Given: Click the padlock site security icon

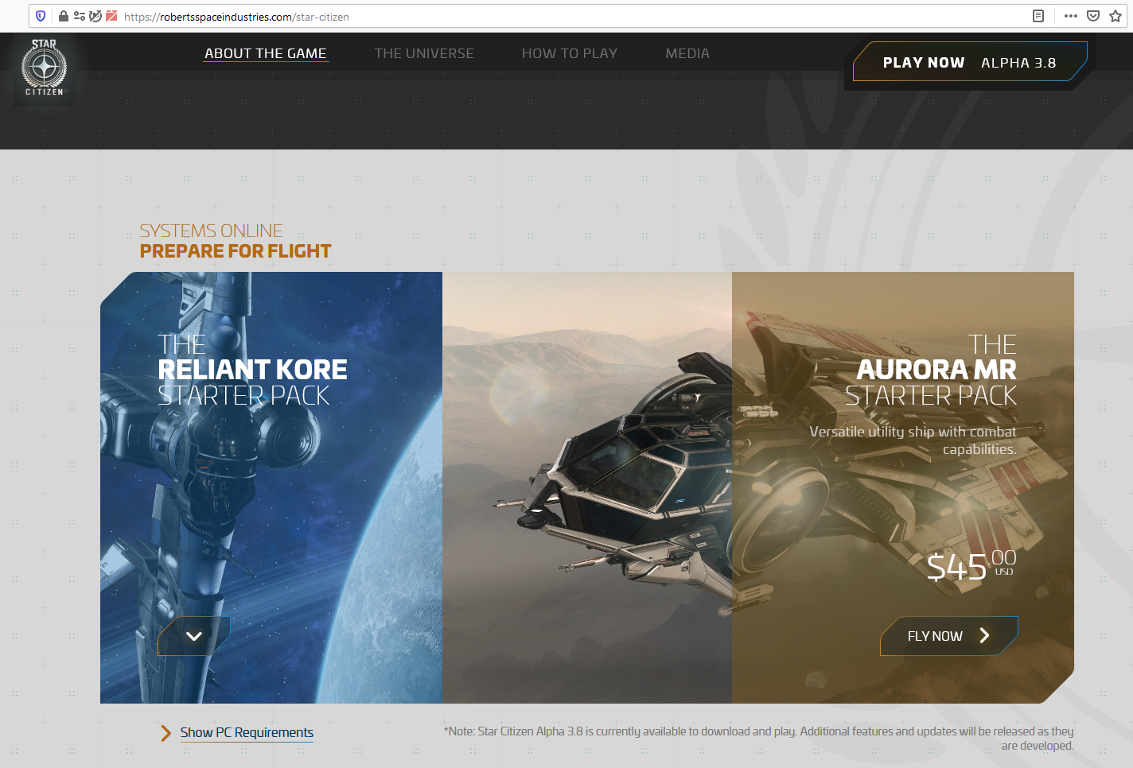Looking at the screenshot, I should click(64, 16).
